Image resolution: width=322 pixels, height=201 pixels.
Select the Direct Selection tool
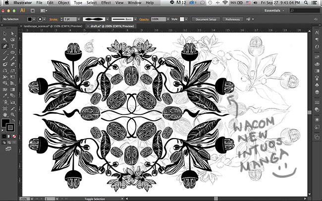(x=12, y=34)
